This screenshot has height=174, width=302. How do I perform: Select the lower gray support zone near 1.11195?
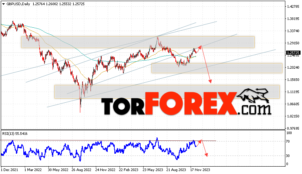pos(167,92)
